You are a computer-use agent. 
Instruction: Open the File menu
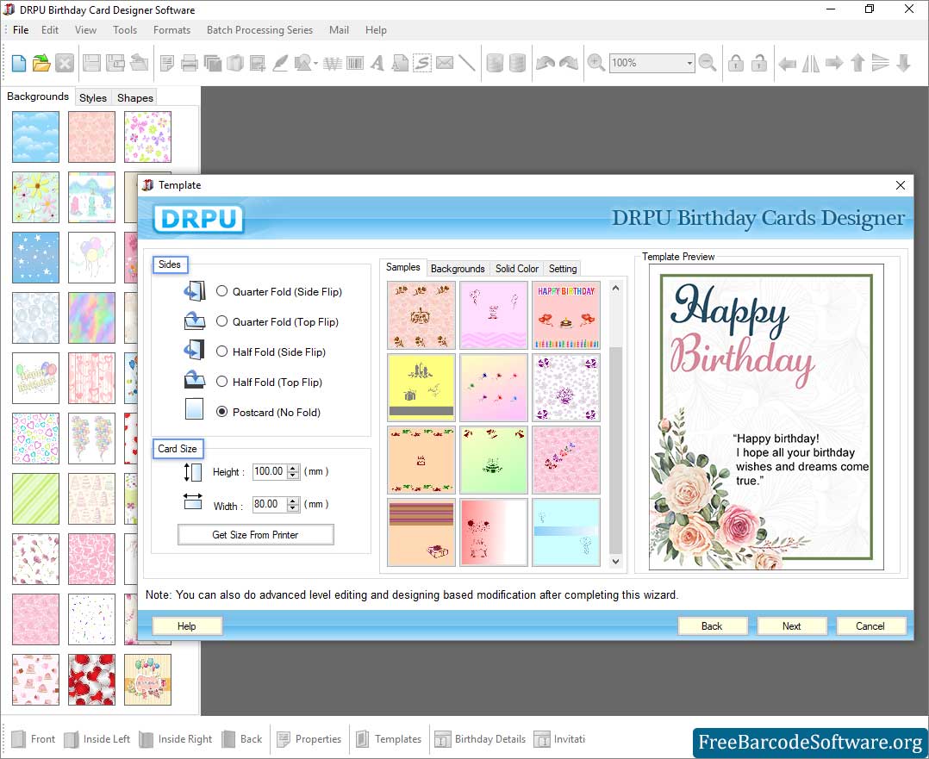tap(21, 29)
